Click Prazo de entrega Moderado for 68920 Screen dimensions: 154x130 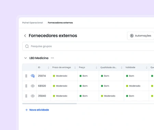(64, 86)
